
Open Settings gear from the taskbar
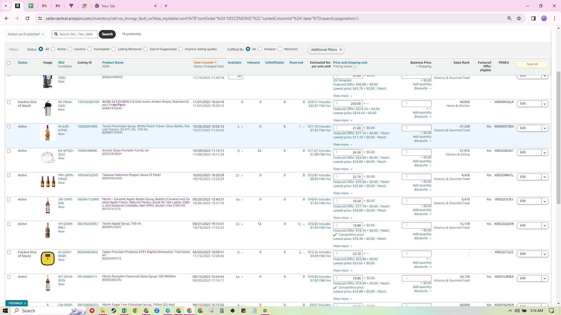(x=265, y=311)
